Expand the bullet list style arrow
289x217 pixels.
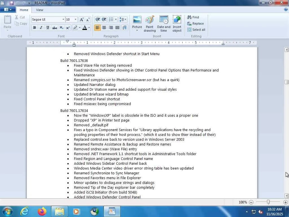[x=116, y=19]
